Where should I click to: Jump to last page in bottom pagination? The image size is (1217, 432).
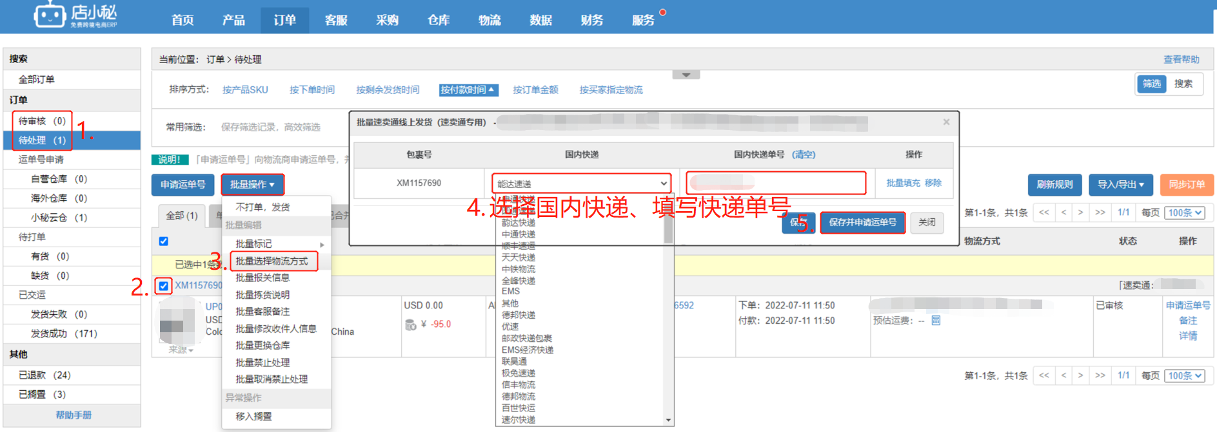[x=1100, y=375]
